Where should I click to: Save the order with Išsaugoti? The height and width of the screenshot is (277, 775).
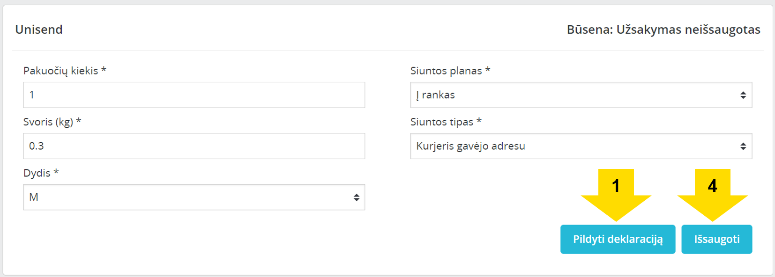(x=716, y=239)
